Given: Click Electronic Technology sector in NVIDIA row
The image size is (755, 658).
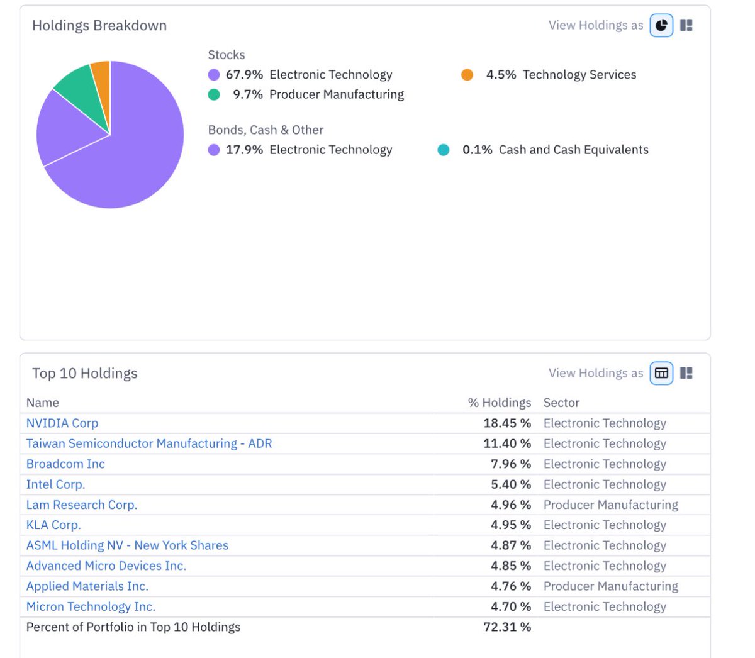Looking at the screenshot, I should 605,423.
